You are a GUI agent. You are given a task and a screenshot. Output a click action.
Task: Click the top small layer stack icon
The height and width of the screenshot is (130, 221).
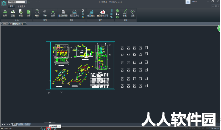(83, 10)
